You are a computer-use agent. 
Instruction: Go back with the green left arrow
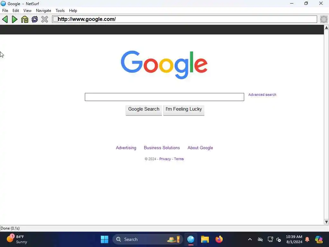tap(5, 19)
